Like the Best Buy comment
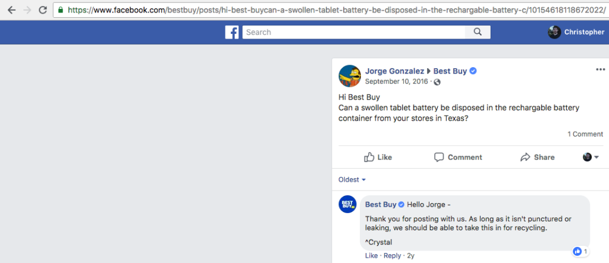The image size is (609, 263). 371,256
